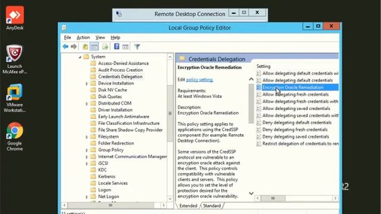This screenshot has width=381, height=214.
Task: Expand the iSCSI node
Action: (x=87, y=163)
